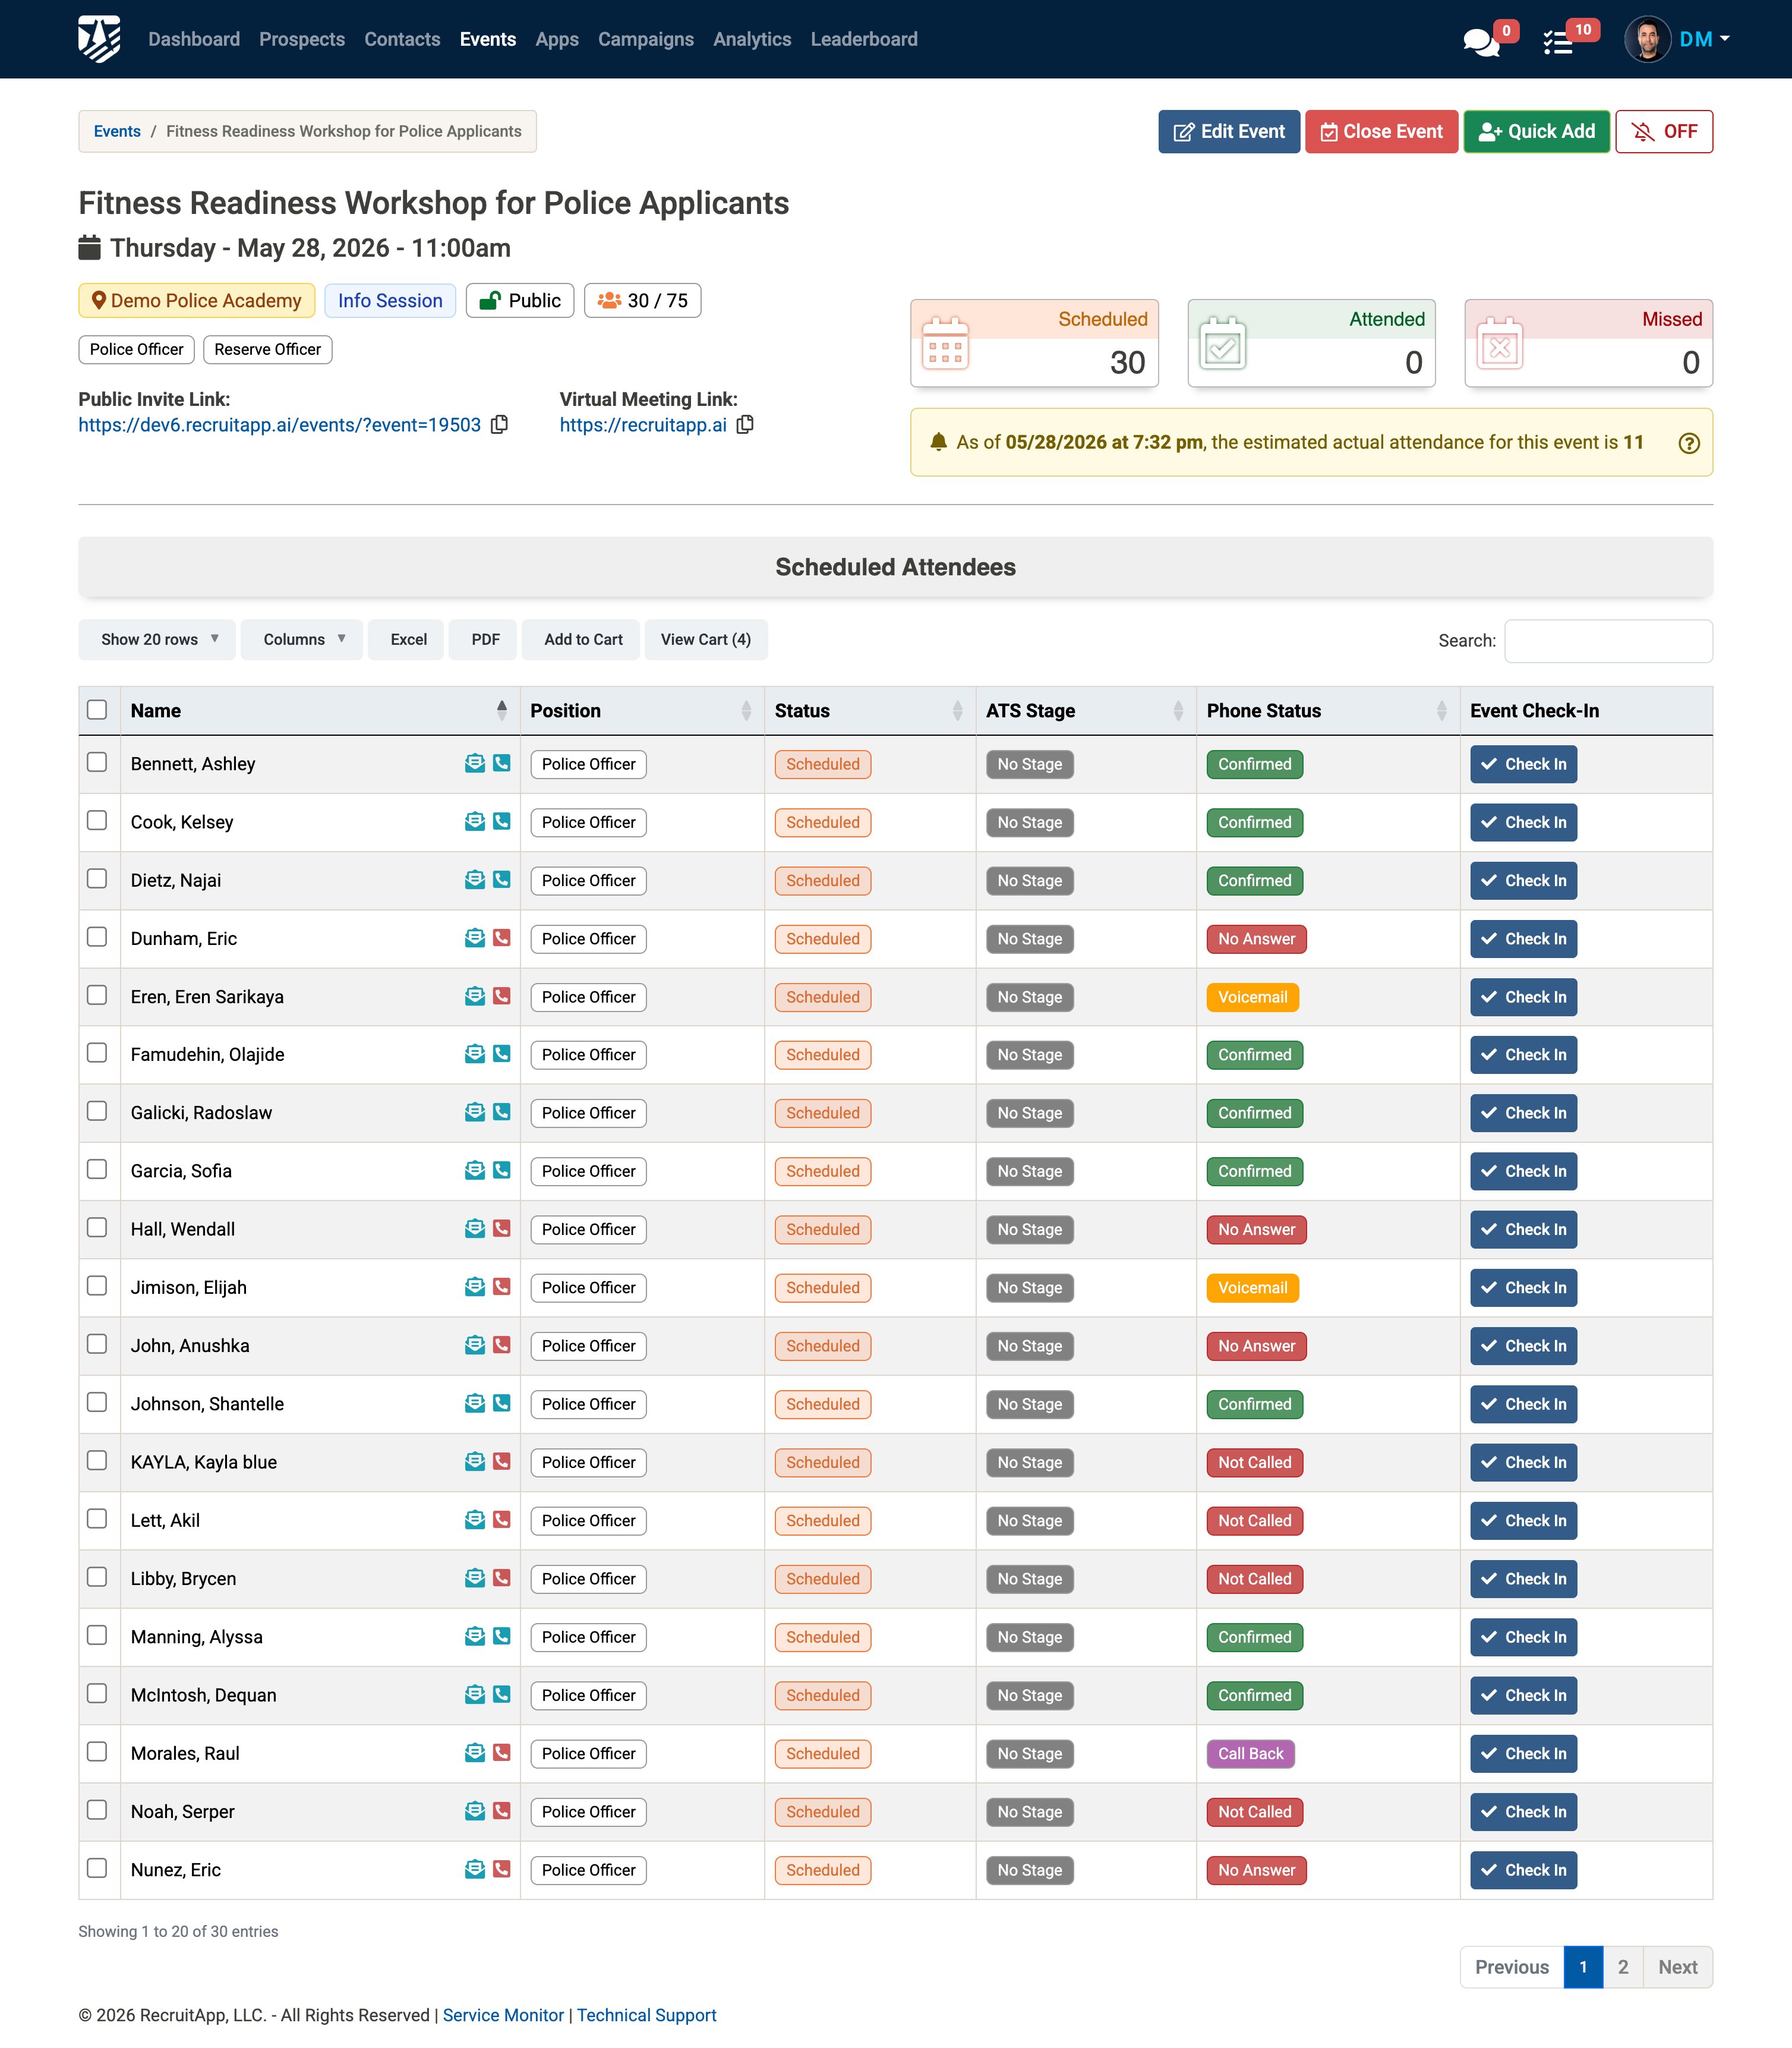Click the Quick Add button
Image resolution: width=1792 pixels, height=2048 pixels.
coord(1536,131)
